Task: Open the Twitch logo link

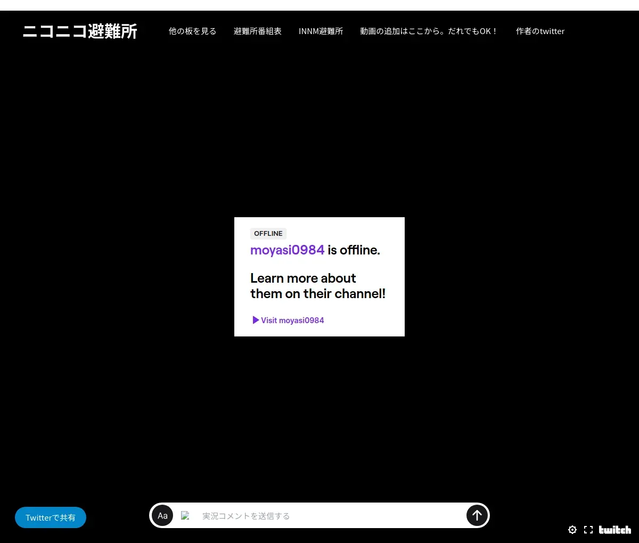Action: coord(615,530)
